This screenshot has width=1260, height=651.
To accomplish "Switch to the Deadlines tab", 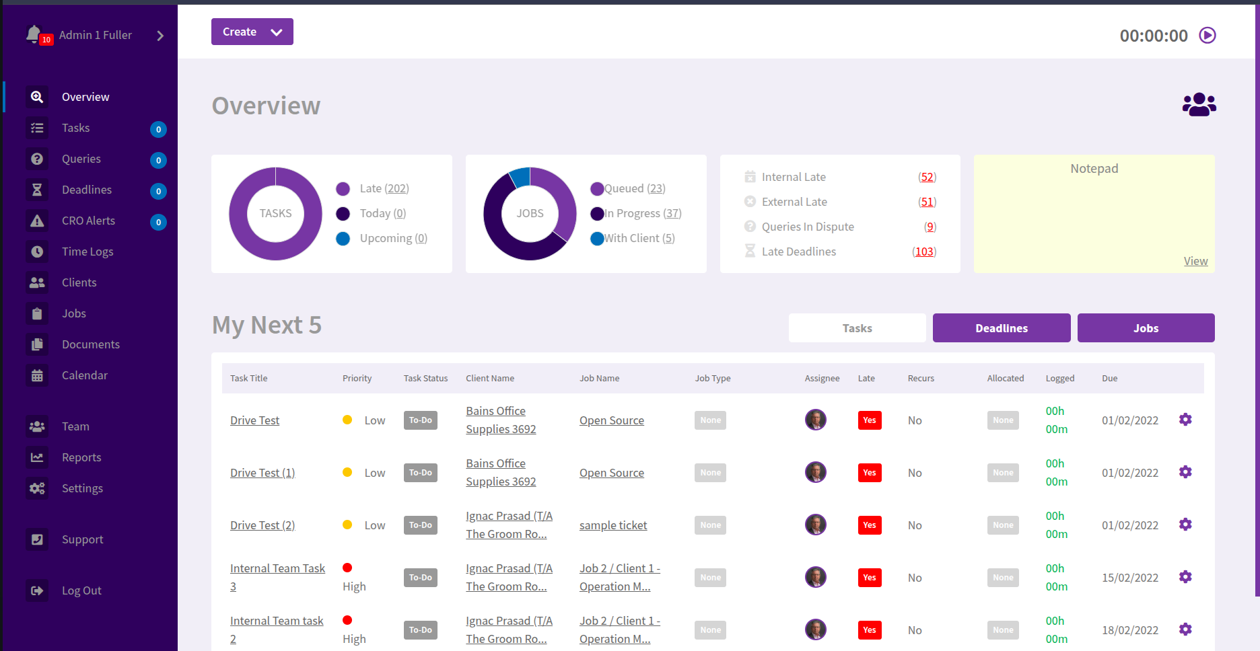I will tap(1001, 328).
